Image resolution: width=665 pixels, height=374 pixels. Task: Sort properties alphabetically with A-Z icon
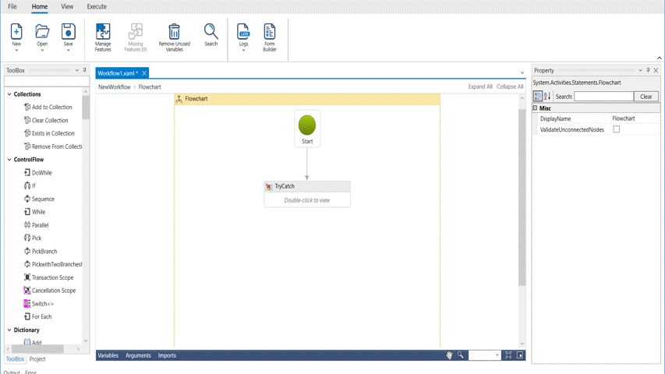(x=547, y=97)
